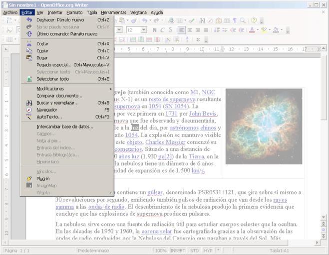Click the italic C formatting icon
This screenshot has width=329, height=255.
[163, 30]
